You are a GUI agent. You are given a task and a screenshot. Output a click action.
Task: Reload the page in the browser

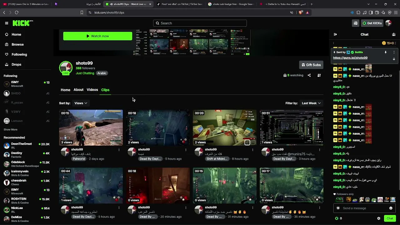click(17, 12)
